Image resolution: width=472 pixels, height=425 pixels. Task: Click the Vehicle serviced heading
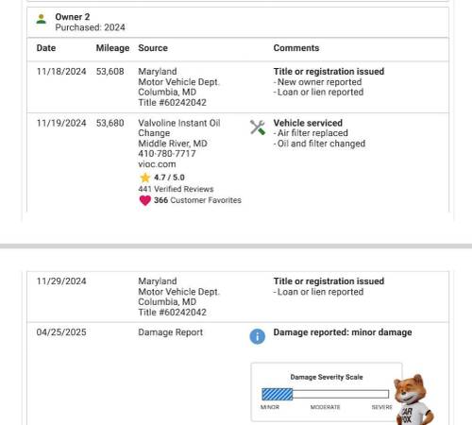pos(308,123)
